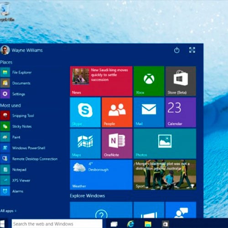Open the Photos tile

coord(165,144)
